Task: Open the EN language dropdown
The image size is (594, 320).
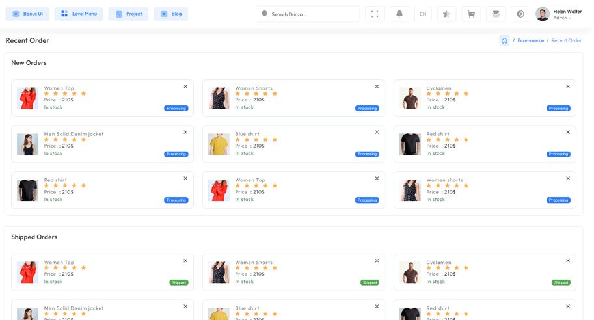Action: pos(423,14)
